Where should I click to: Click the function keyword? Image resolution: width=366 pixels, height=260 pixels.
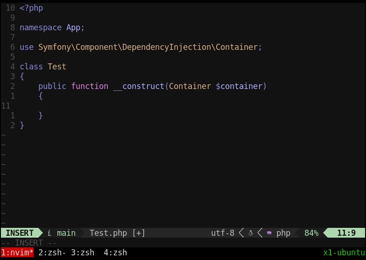point(90,86)
